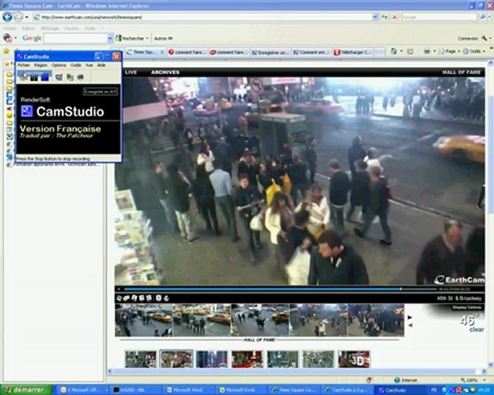The width and height of the screenshot is (494, 395).
Task: Go back with Internet Explorer back arrow
Action: [7, 17]
